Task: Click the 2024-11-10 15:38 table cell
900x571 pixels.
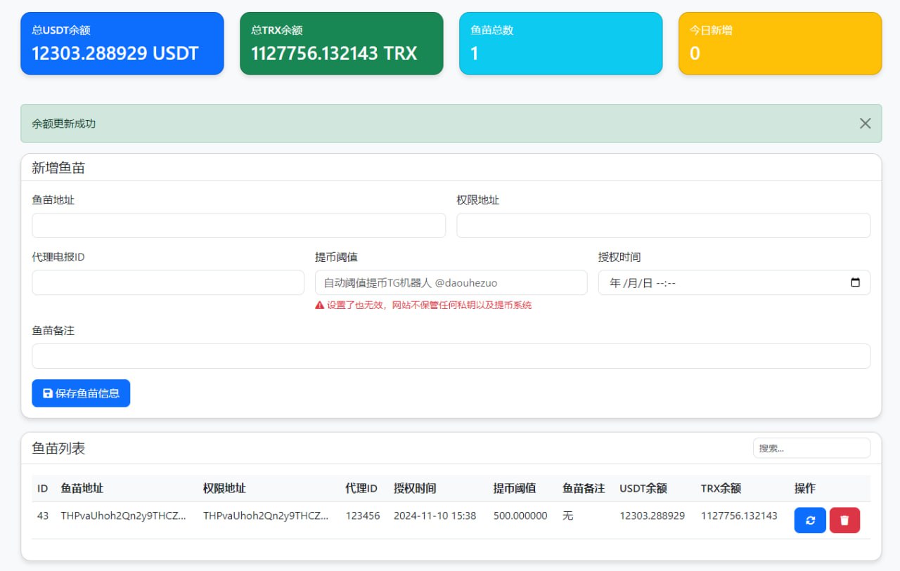Action: coord(435,516)
